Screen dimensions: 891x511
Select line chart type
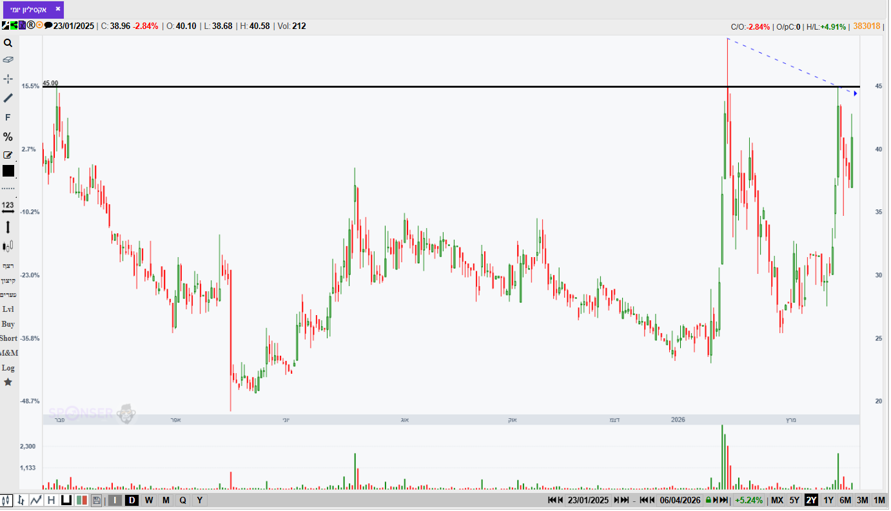tap(36, 500)
